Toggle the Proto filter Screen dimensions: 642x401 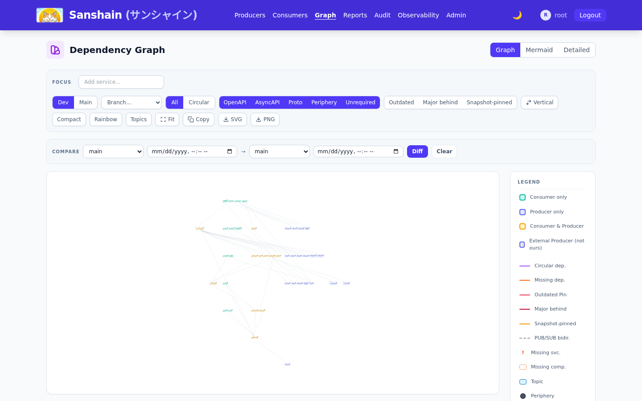(295, 102)
